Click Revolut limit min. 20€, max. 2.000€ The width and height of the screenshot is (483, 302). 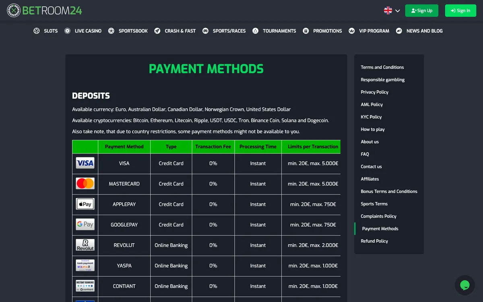pyautogui.click(x=313, y=246)
